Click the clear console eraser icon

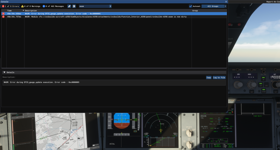click(x=69, y=6)
